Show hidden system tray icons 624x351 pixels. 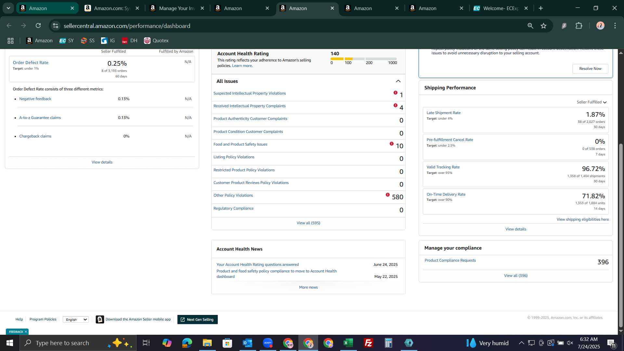tap(521, 343)
